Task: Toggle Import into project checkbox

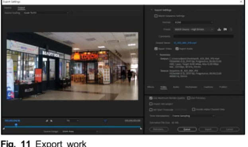Action: pos(151,104)
